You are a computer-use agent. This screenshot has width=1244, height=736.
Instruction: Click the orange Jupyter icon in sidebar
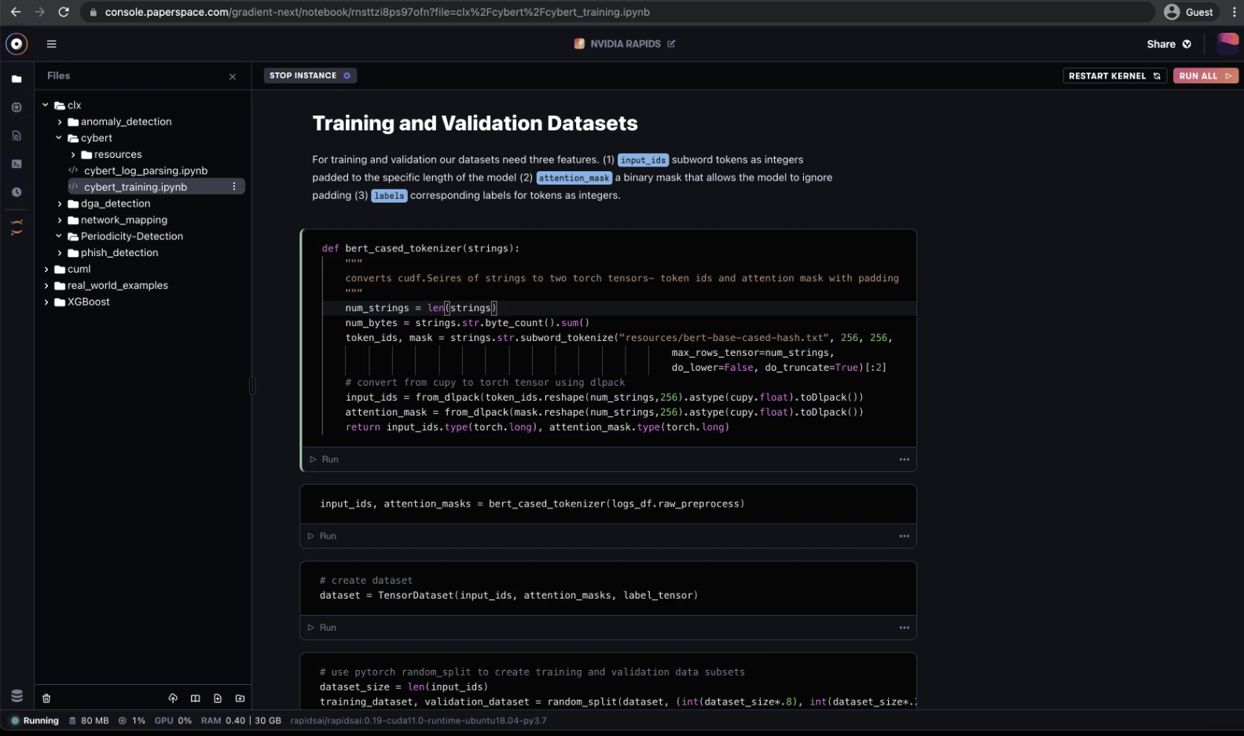(x=17, y=228)
